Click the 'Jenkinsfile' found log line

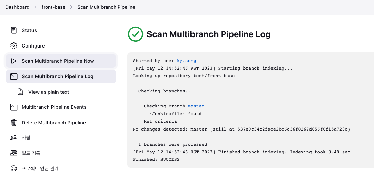176,114
